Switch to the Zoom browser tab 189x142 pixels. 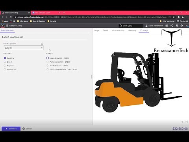click(46, 13)
